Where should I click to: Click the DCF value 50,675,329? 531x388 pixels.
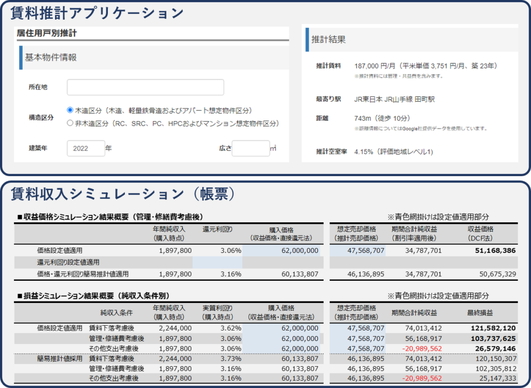[498, 274]
